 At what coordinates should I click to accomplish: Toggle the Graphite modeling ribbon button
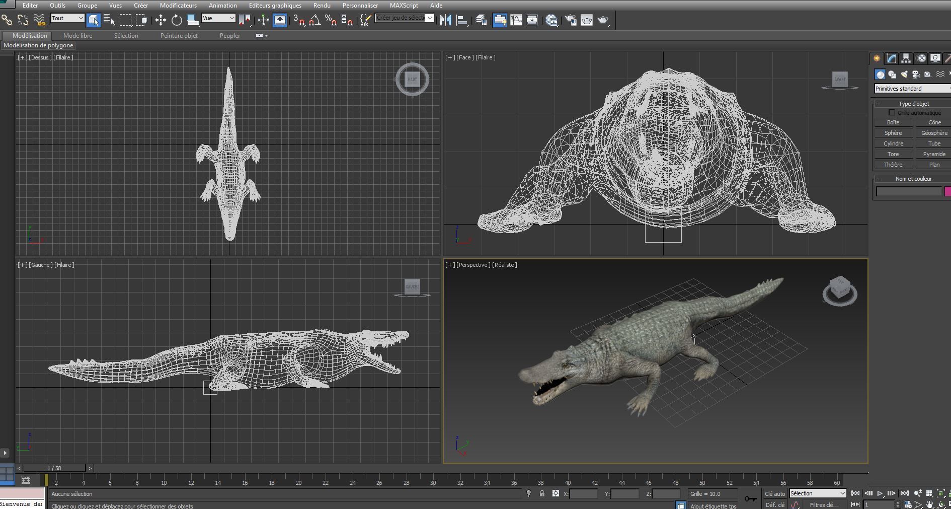coord(500,20)
